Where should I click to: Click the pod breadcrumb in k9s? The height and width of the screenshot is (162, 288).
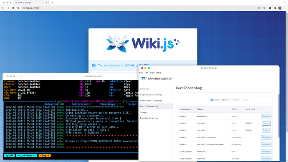(x=9, y=156)
